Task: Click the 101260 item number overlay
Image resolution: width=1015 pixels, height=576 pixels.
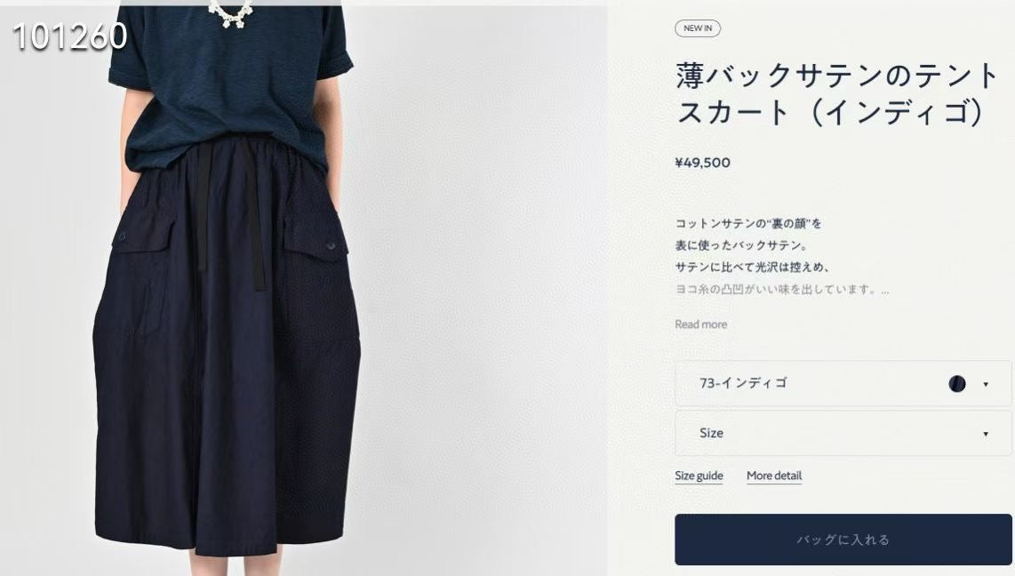Action: (x=70, y=36)
